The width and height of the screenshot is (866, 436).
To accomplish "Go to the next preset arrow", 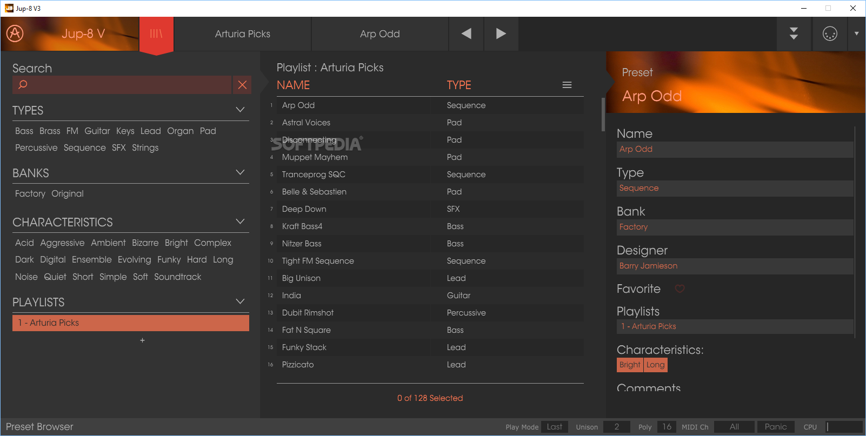I will pyautogui.click(x=501, y=33).
